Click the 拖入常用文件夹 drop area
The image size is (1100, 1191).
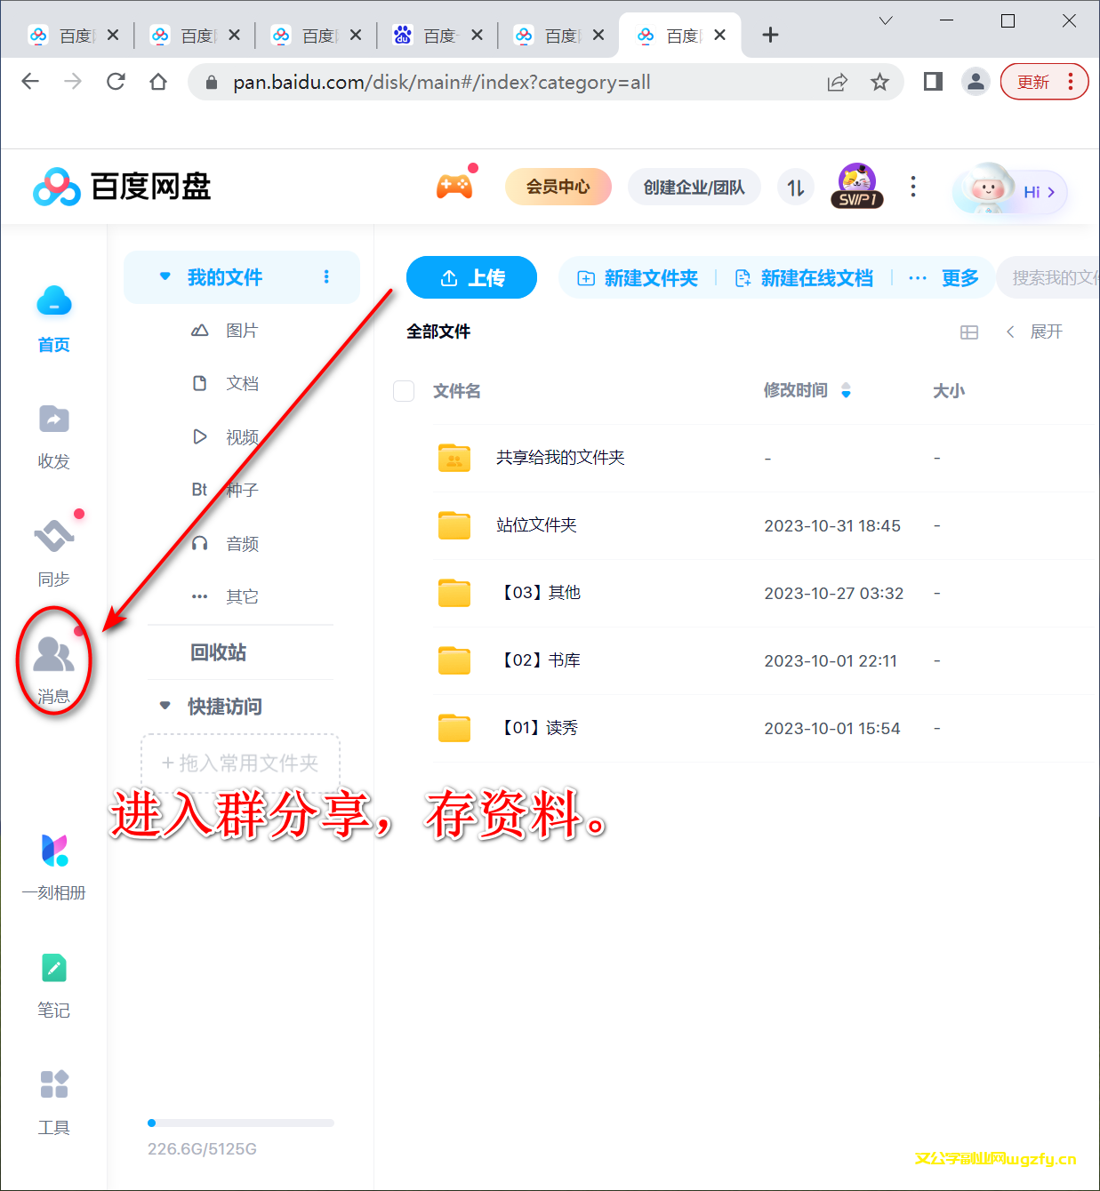(240, 763)
